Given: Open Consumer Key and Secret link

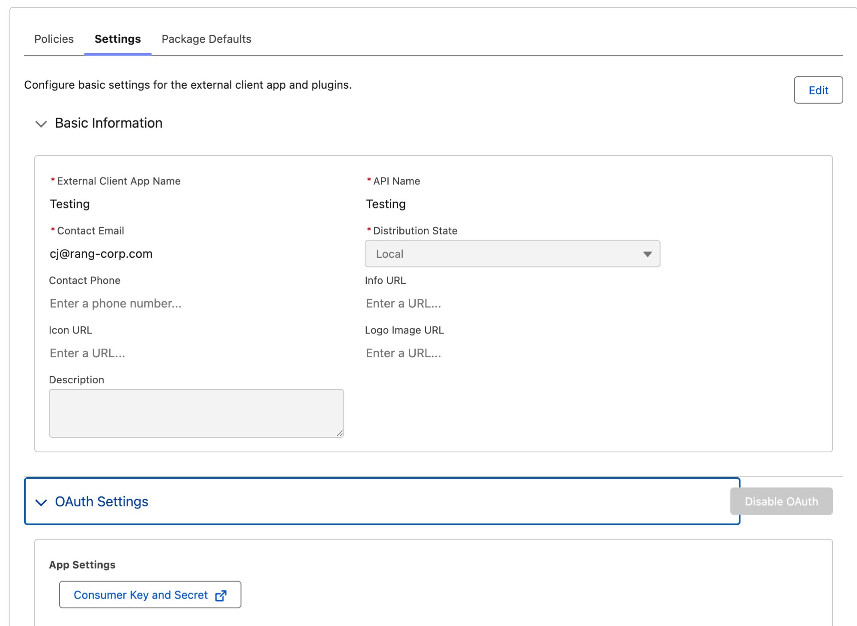Looking at the screenshot, I should 150,595.
